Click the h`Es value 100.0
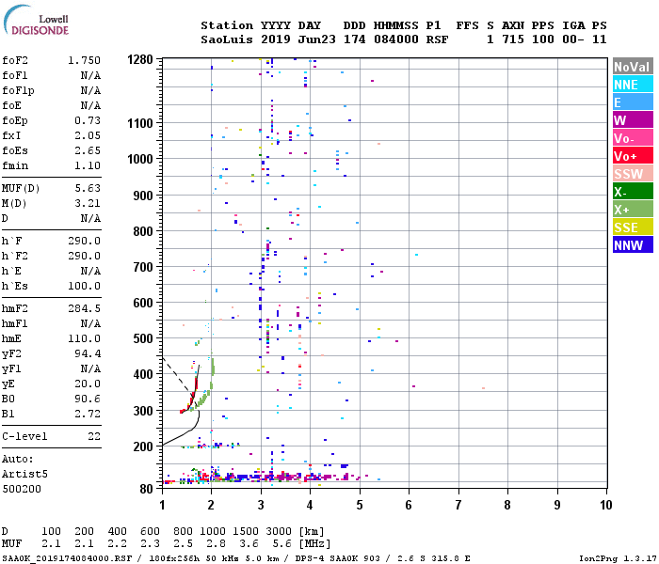659x564 pixels. (x=85, y=286)
